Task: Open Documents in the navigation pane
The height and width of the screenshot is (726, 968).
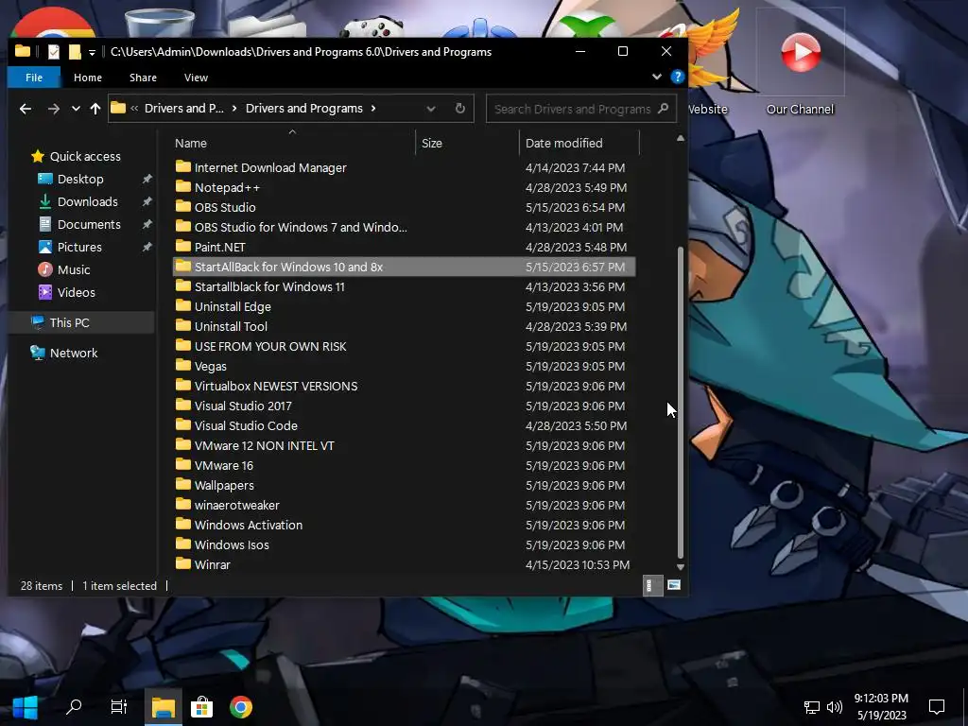Action: 89,225
